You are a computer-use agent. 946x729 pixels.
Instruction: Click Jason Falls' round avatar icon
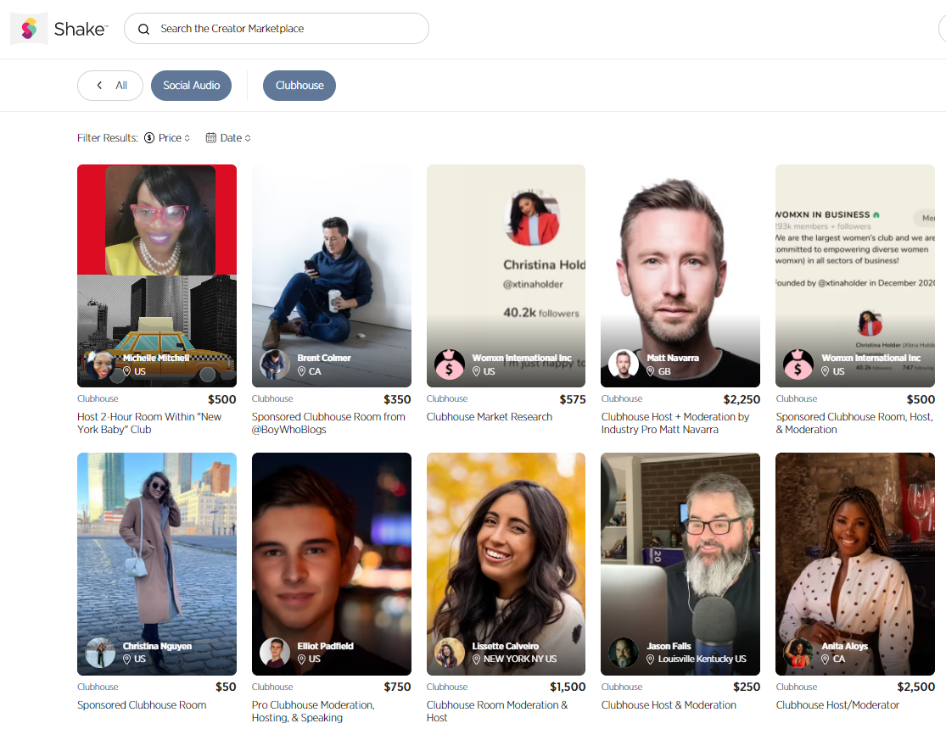pyautogui.click(x=624, y=653)
